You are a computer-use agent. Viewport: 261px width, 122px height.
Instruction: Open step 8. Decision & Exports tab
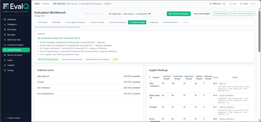click(x=170, y=22)
